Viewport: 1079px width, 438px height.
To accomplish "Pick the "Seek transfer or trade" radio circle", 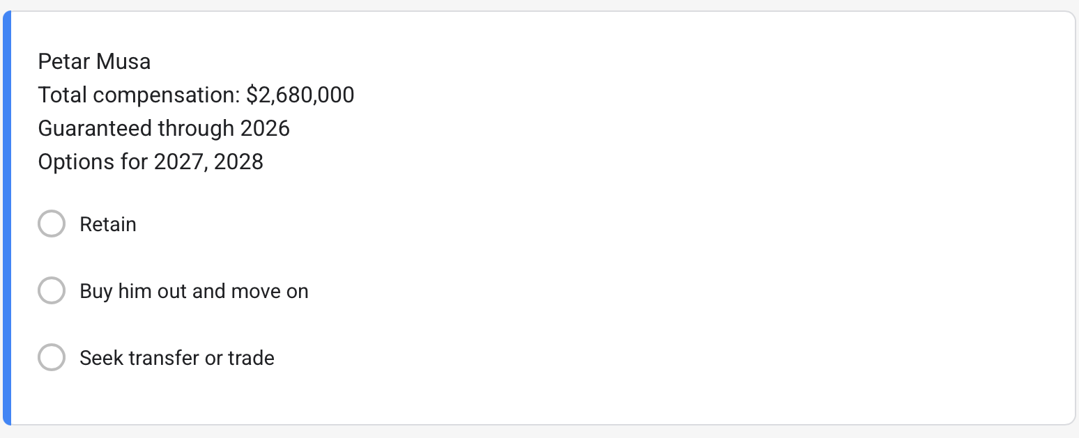I will 52,358.
